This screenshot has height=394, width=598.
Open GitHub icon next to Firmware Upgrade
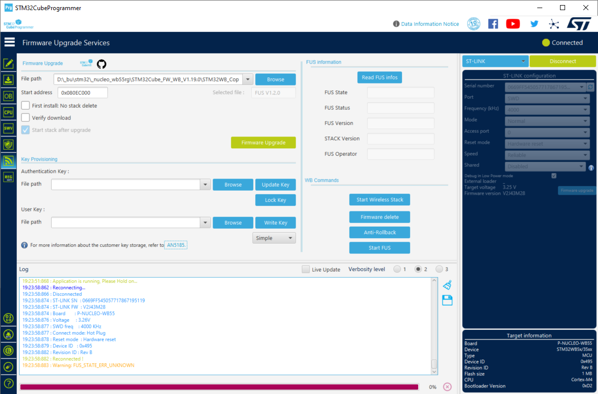tap(101, 64)
